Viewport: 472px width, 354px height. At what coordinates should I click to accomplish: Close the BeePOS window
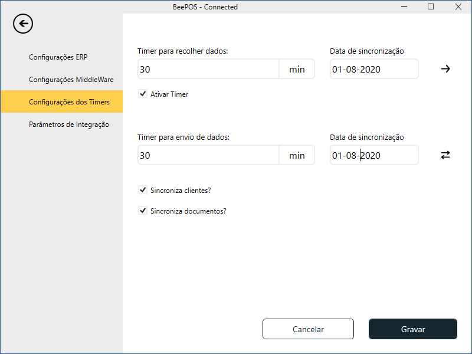(458, 7)
